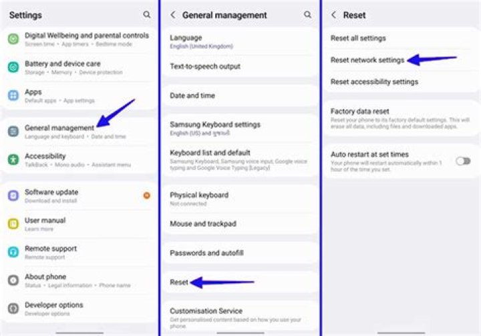Tap the Digital Wellbeing and parental controls icon

pyautogui.click(x=13, y=39)
